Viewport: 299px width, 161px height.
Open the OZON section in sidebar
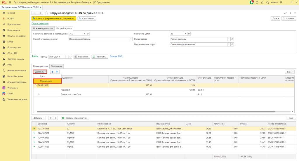point(10,94)
